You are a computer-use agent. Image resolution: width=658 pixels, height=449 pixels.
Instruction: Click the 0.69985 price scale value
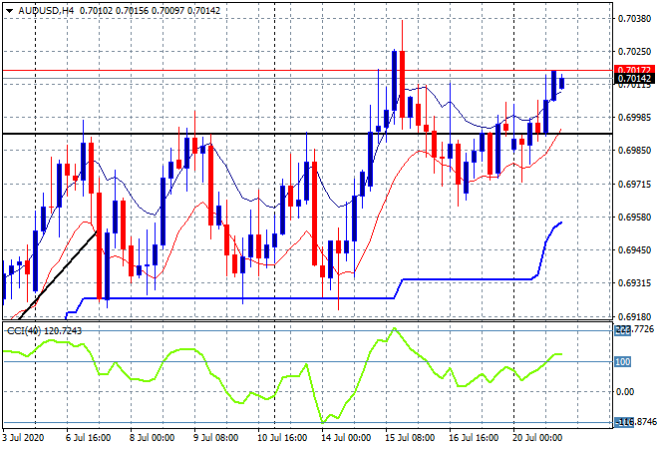pos(634,117)
